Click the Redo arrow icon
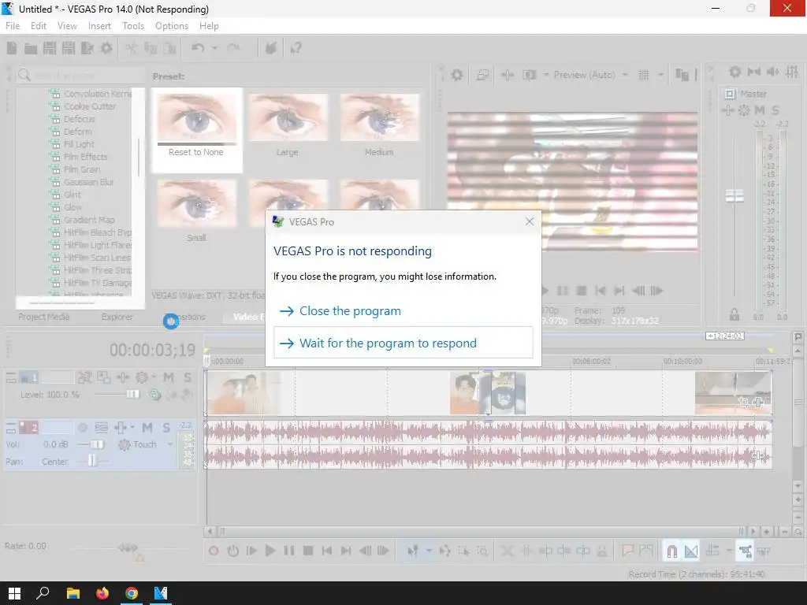Screen dimensions: 807x605 coord(233,48)
